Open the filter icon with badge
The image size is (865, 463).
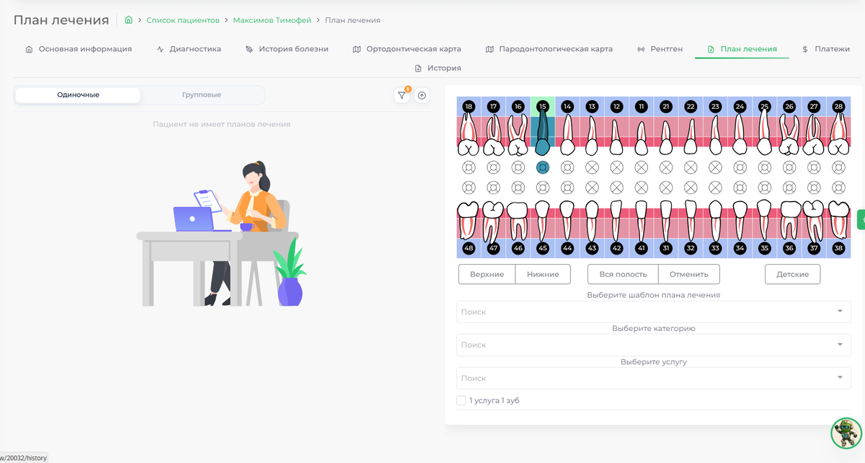point(402,95)
